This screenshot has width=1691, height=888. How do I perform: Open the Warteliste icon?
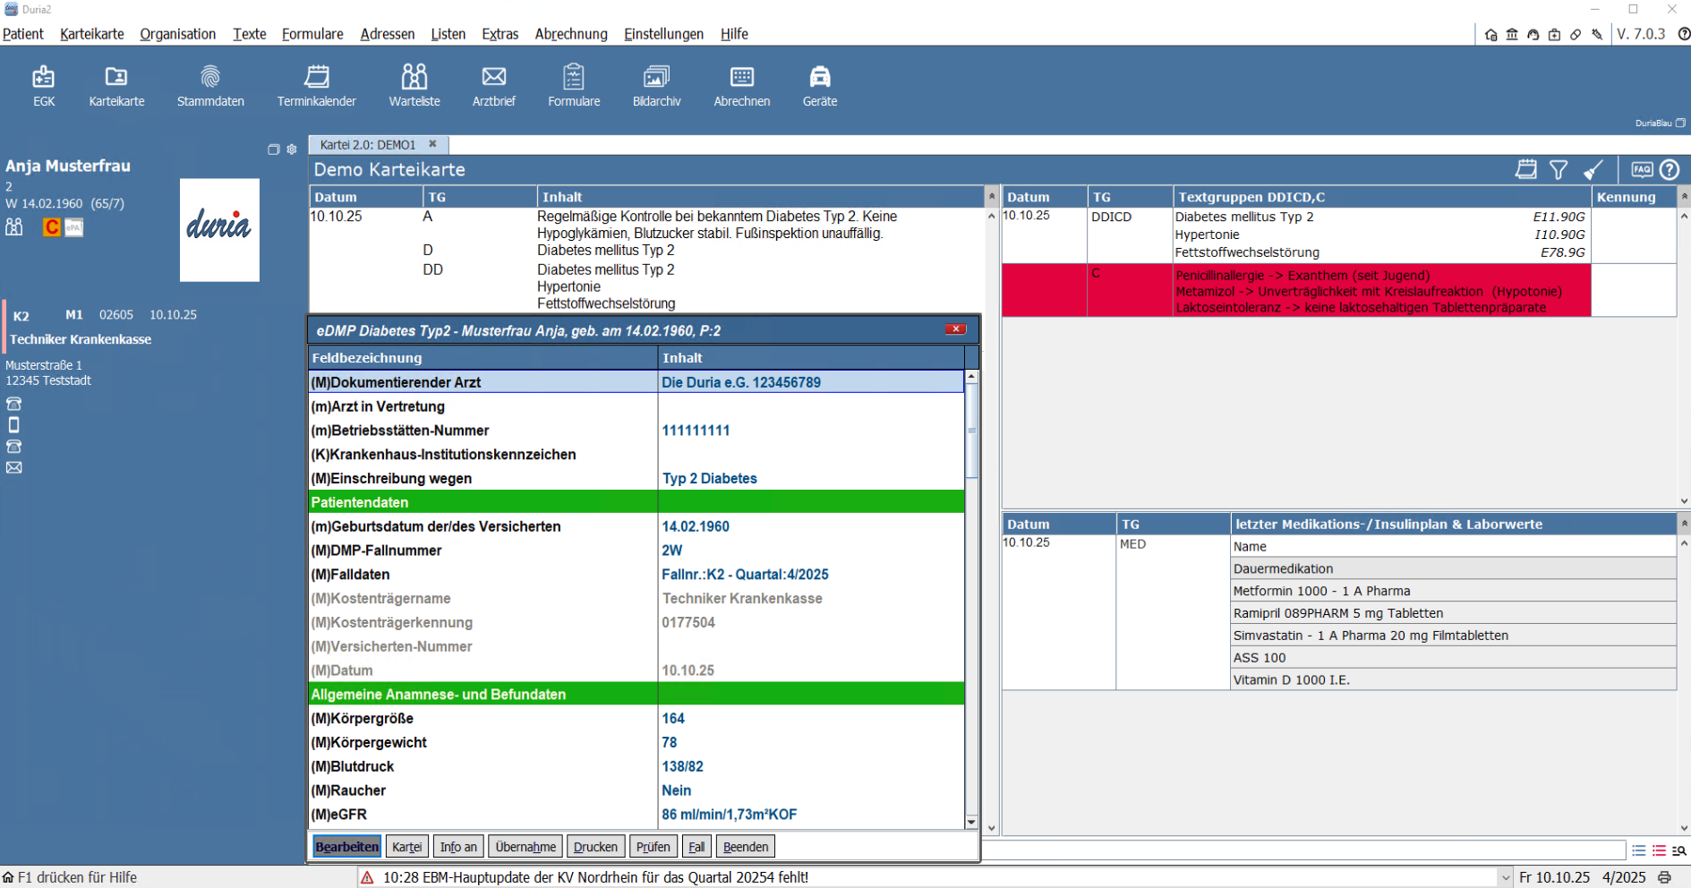tap(414, 86)
